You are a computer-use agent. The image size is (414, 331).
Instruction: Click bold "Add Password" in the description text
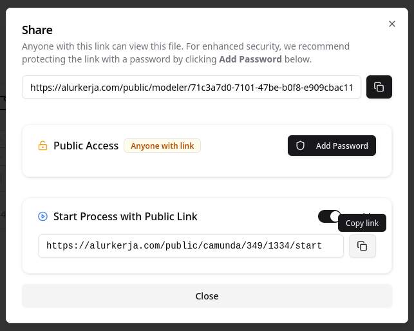250,59
